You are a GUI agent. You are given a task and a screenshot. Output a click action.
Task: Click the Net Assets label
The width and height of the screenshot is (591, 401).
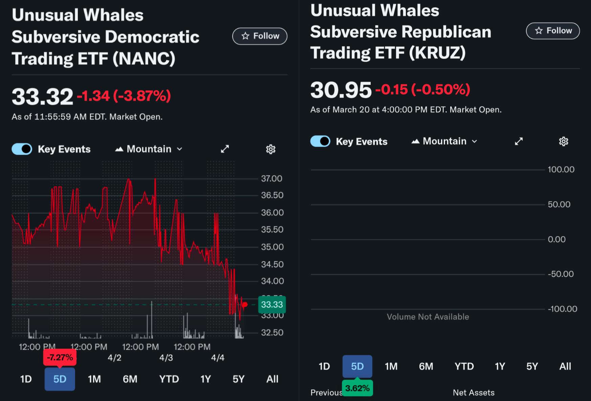tap(474, 393)
